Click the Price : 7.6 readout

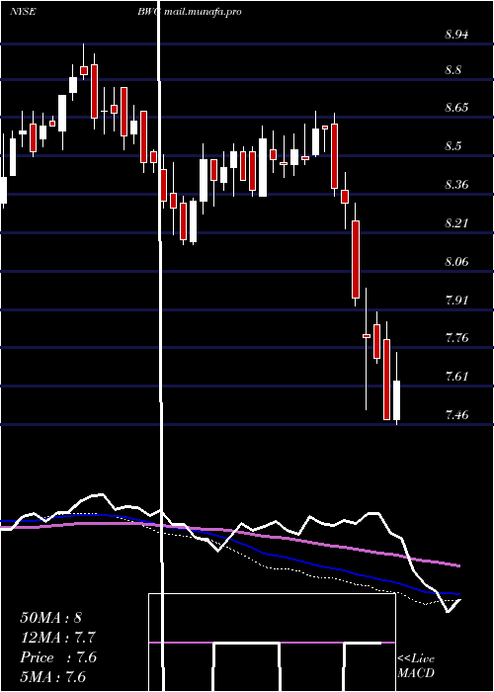(x=58, y=657)
